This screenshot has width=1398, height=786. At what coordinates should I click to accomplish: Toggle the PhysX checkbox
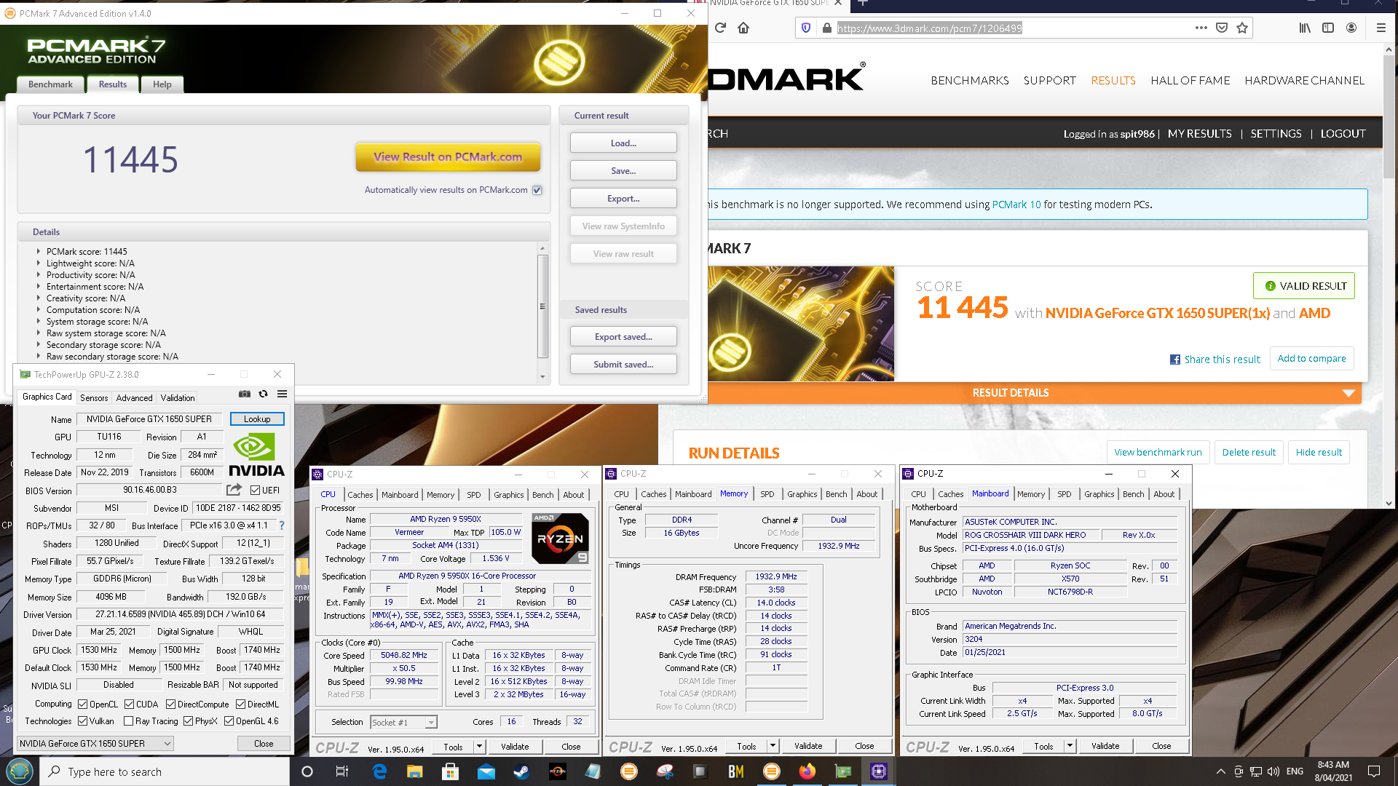pos(188,721)
